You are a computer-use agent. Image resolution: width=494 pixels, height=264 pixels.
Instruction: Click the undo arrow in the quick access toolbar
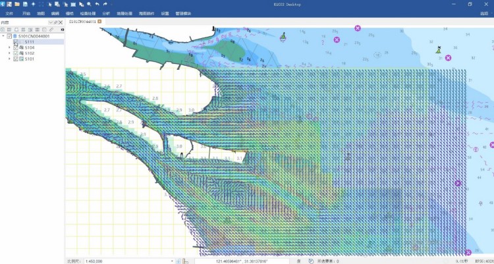97,4
